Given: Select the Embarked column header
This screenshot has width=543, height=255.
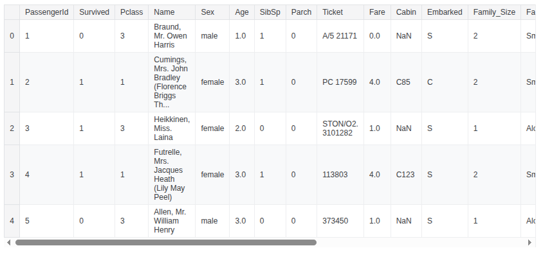Looking at the screenshot, I should 445,12.
